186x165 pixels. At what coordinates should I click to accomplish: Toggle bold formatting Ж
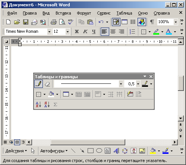77,32
